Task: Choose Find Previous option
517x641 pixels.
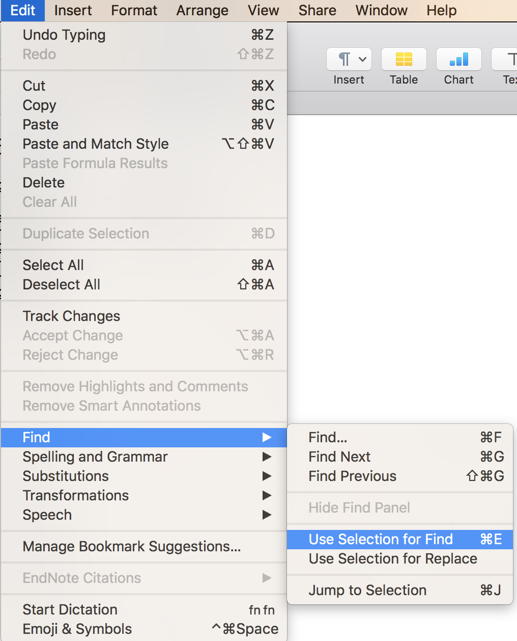Action: point(352,476)
